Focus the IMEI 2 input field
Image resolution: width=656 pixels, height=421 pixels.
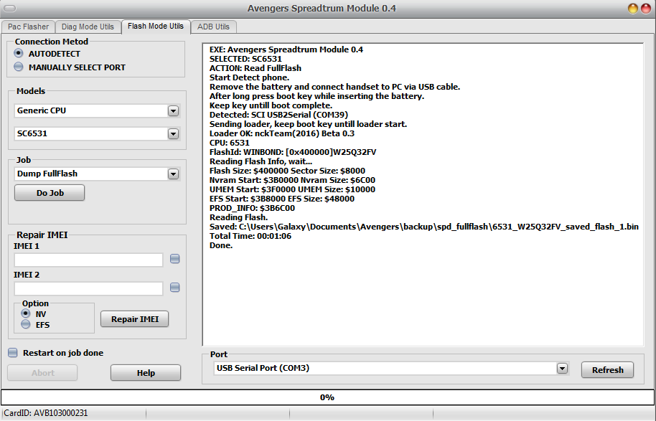[x=89, y=288]
